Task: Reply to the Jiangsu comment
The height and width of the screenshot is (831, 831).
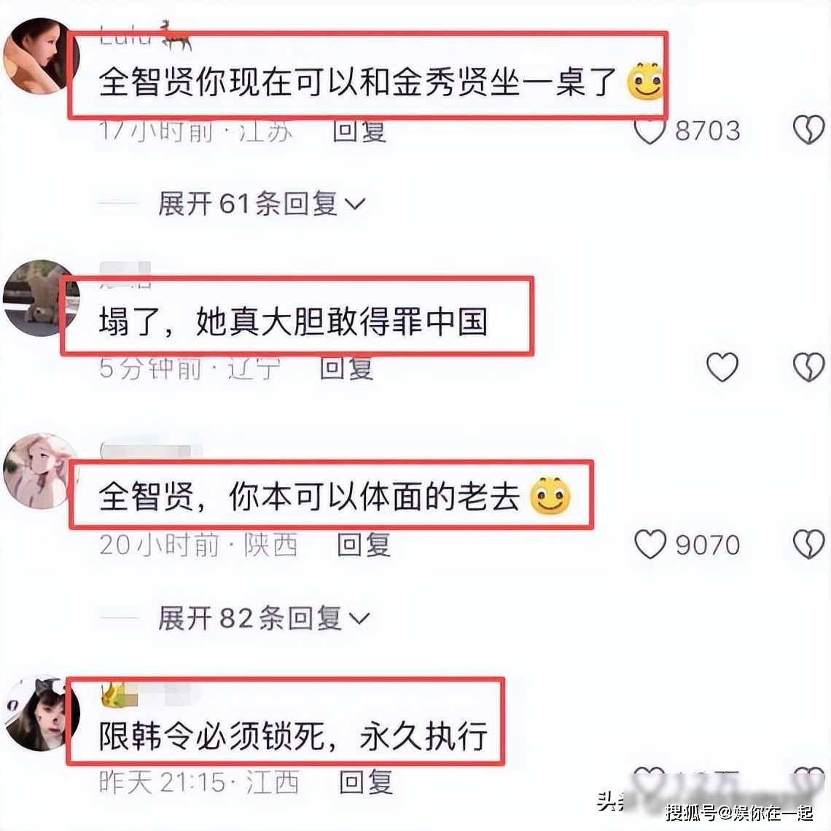Action: [359, 131]
